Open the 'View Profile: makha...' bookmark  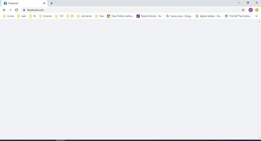tap(120, 16)
